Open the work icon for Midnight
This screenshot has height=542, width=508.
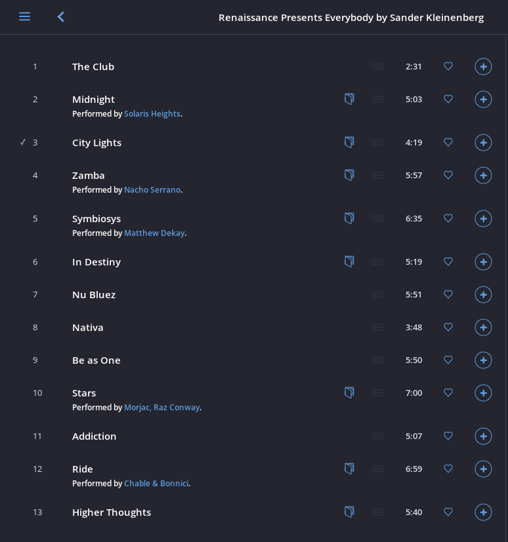(349, 99)
